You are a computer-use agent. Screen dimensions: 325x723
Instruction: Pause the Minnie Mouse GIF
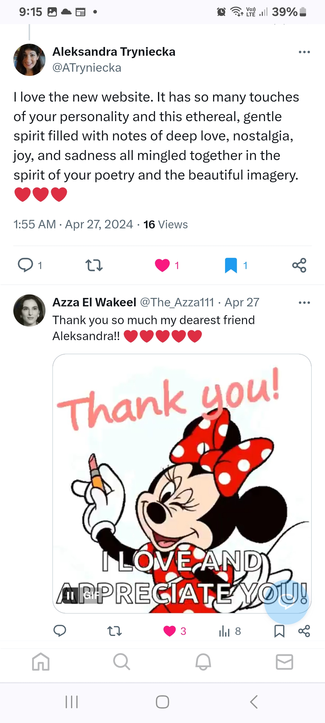(70, 595)
